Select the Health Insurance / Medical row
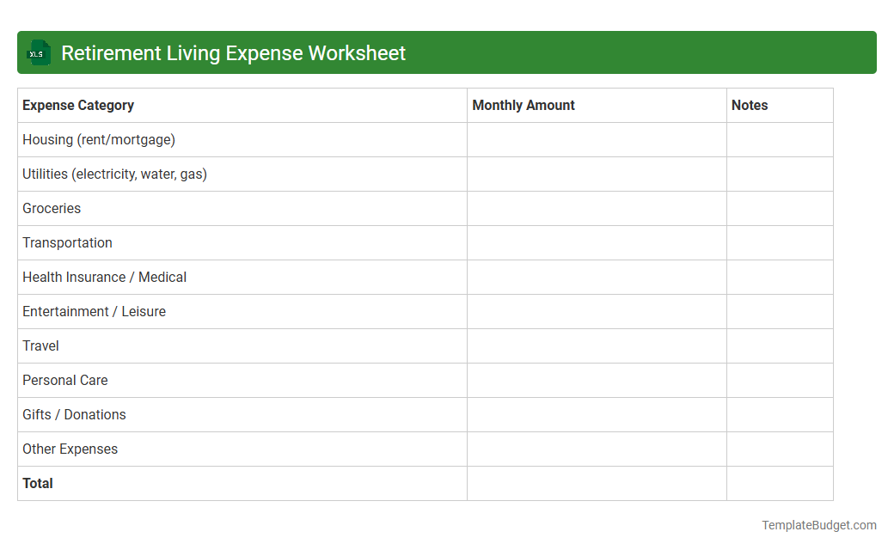This screenshot has width=894, height=550. coord(104,277)
